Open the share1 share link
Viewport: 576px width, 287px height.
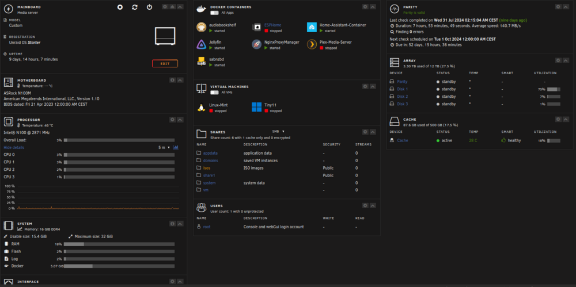coord(209,175)
